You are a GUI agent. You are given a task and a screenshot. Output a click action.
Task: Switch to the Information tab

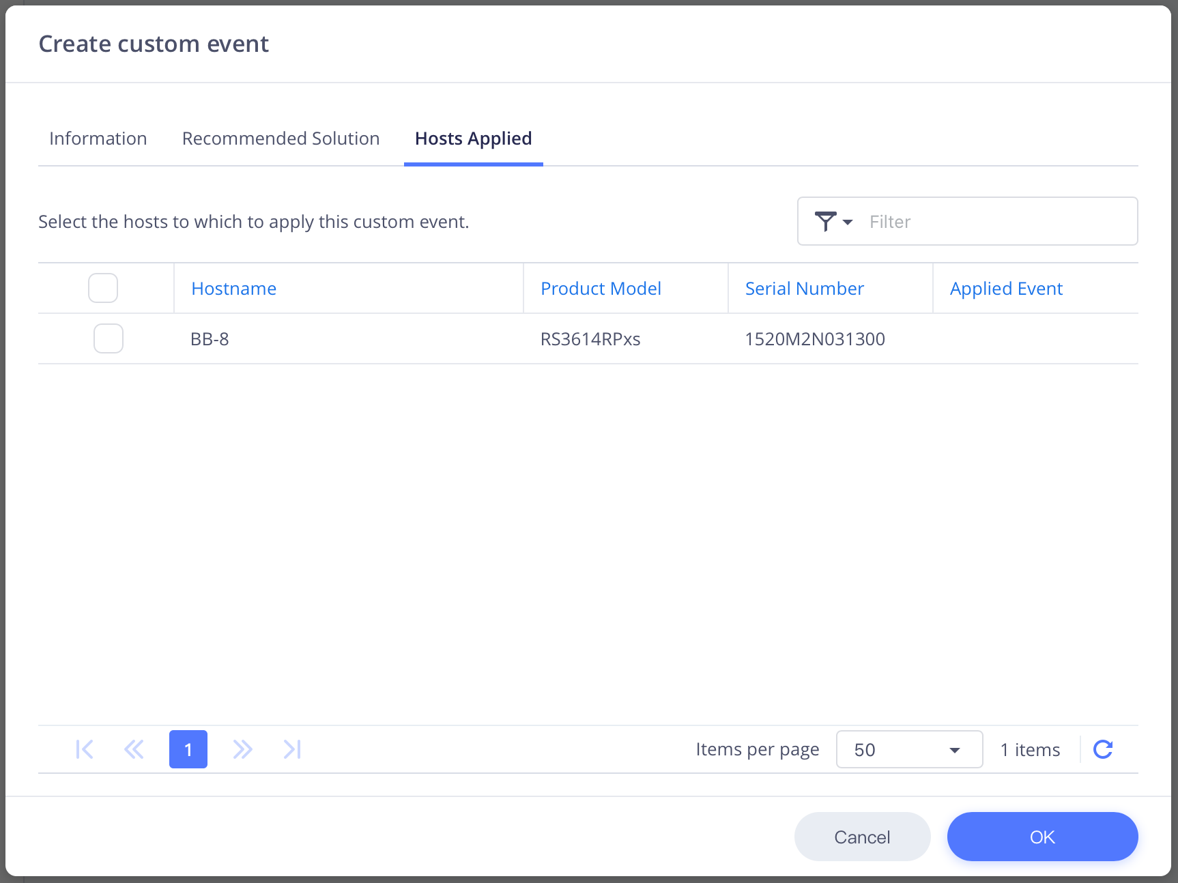tap(98, 139)
